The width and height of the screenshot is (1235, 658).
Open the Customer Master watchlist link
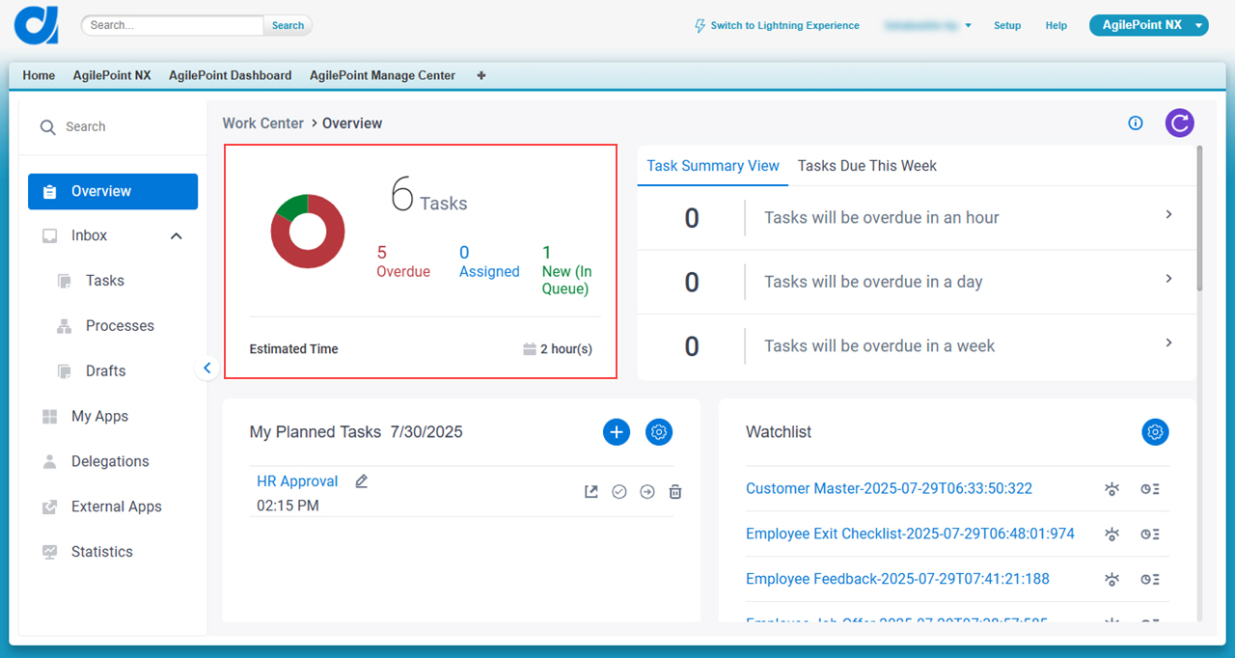click(x=889, y=489)
